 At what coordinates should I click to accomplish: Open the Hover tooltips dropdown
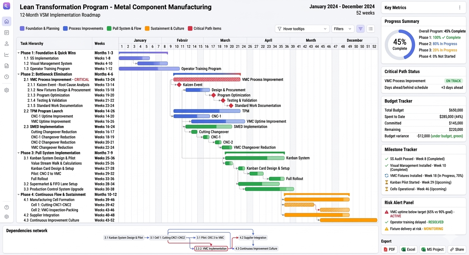(x=302, y=29)
